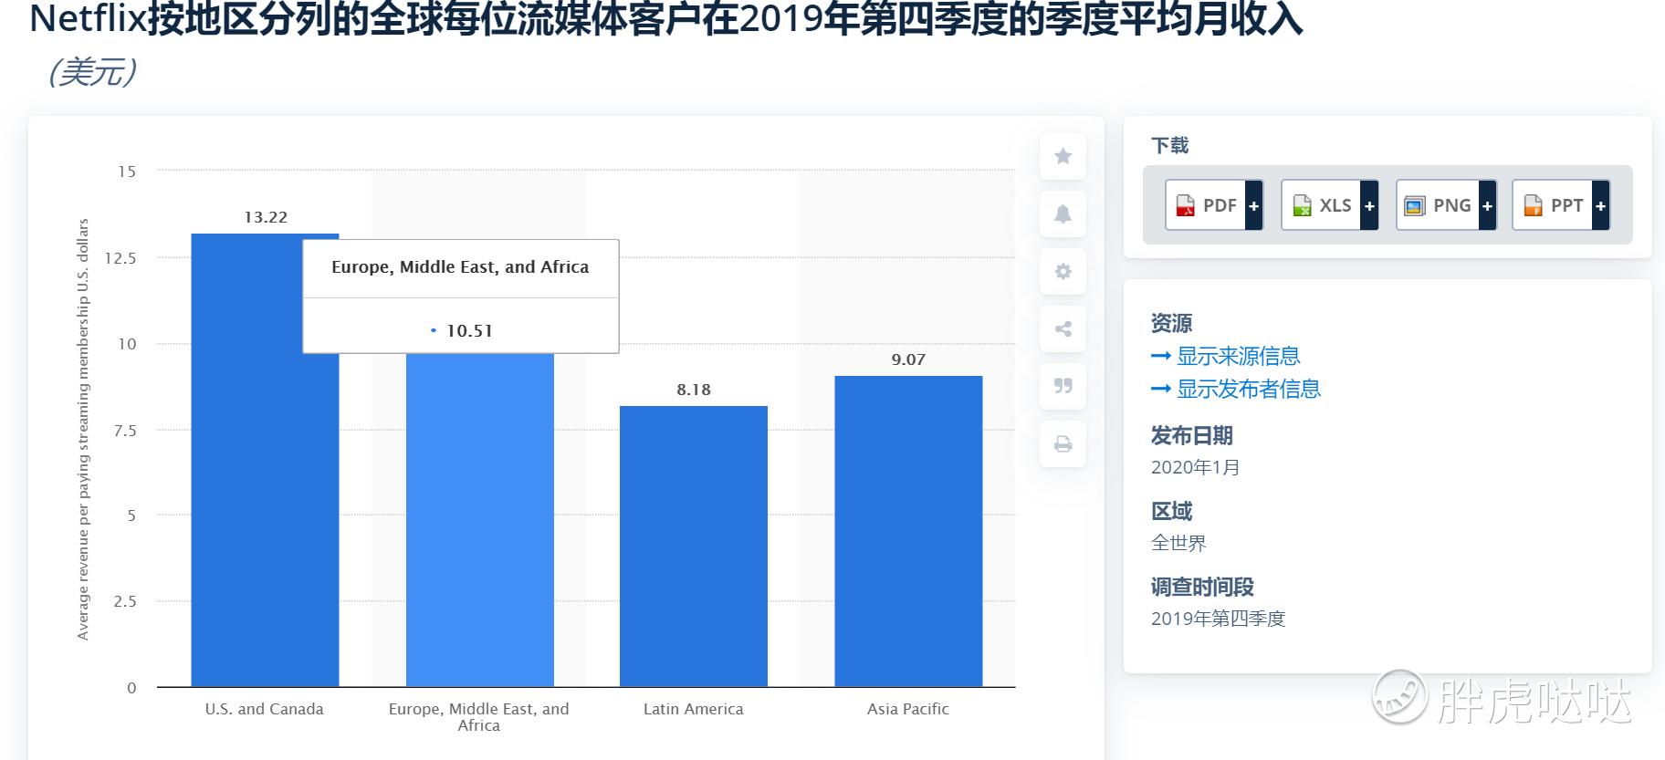1665x760 pixels.
Task: Click the (美元) subtitle text
Action: click(x=92, y=72)
